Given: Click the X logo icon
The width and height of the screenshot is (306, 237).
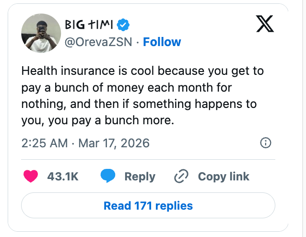Looking at the screenshot, I should tap(265, 23).
